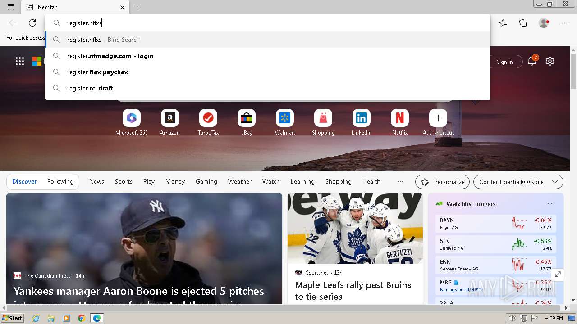Open Microsoft 365 shortcut
This screenshot has width=577, height=324.
(132, 122)
